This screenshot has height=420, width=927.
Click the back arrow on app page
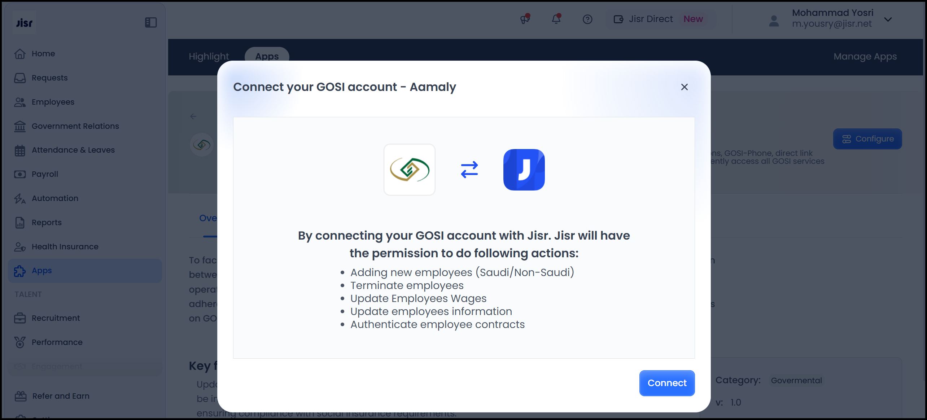(x=193, y=116)
